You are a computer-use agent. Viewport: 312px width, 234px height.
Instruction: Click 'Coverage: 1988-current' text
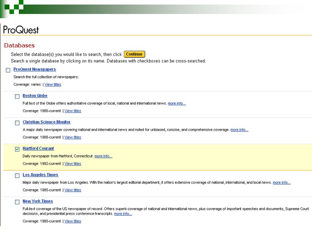pos(42,137)
